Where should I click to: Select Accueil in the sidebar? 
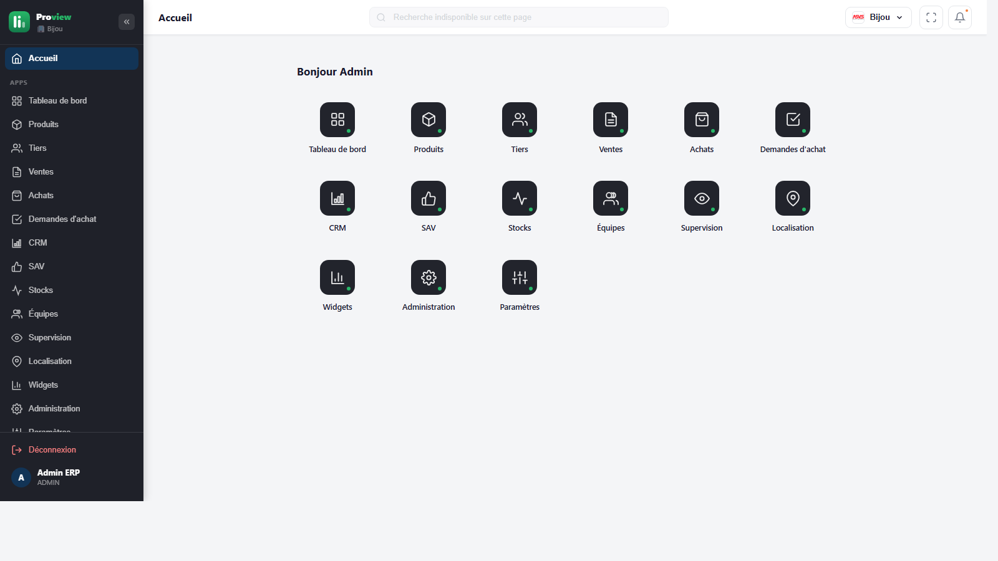(x=72, y=59)
